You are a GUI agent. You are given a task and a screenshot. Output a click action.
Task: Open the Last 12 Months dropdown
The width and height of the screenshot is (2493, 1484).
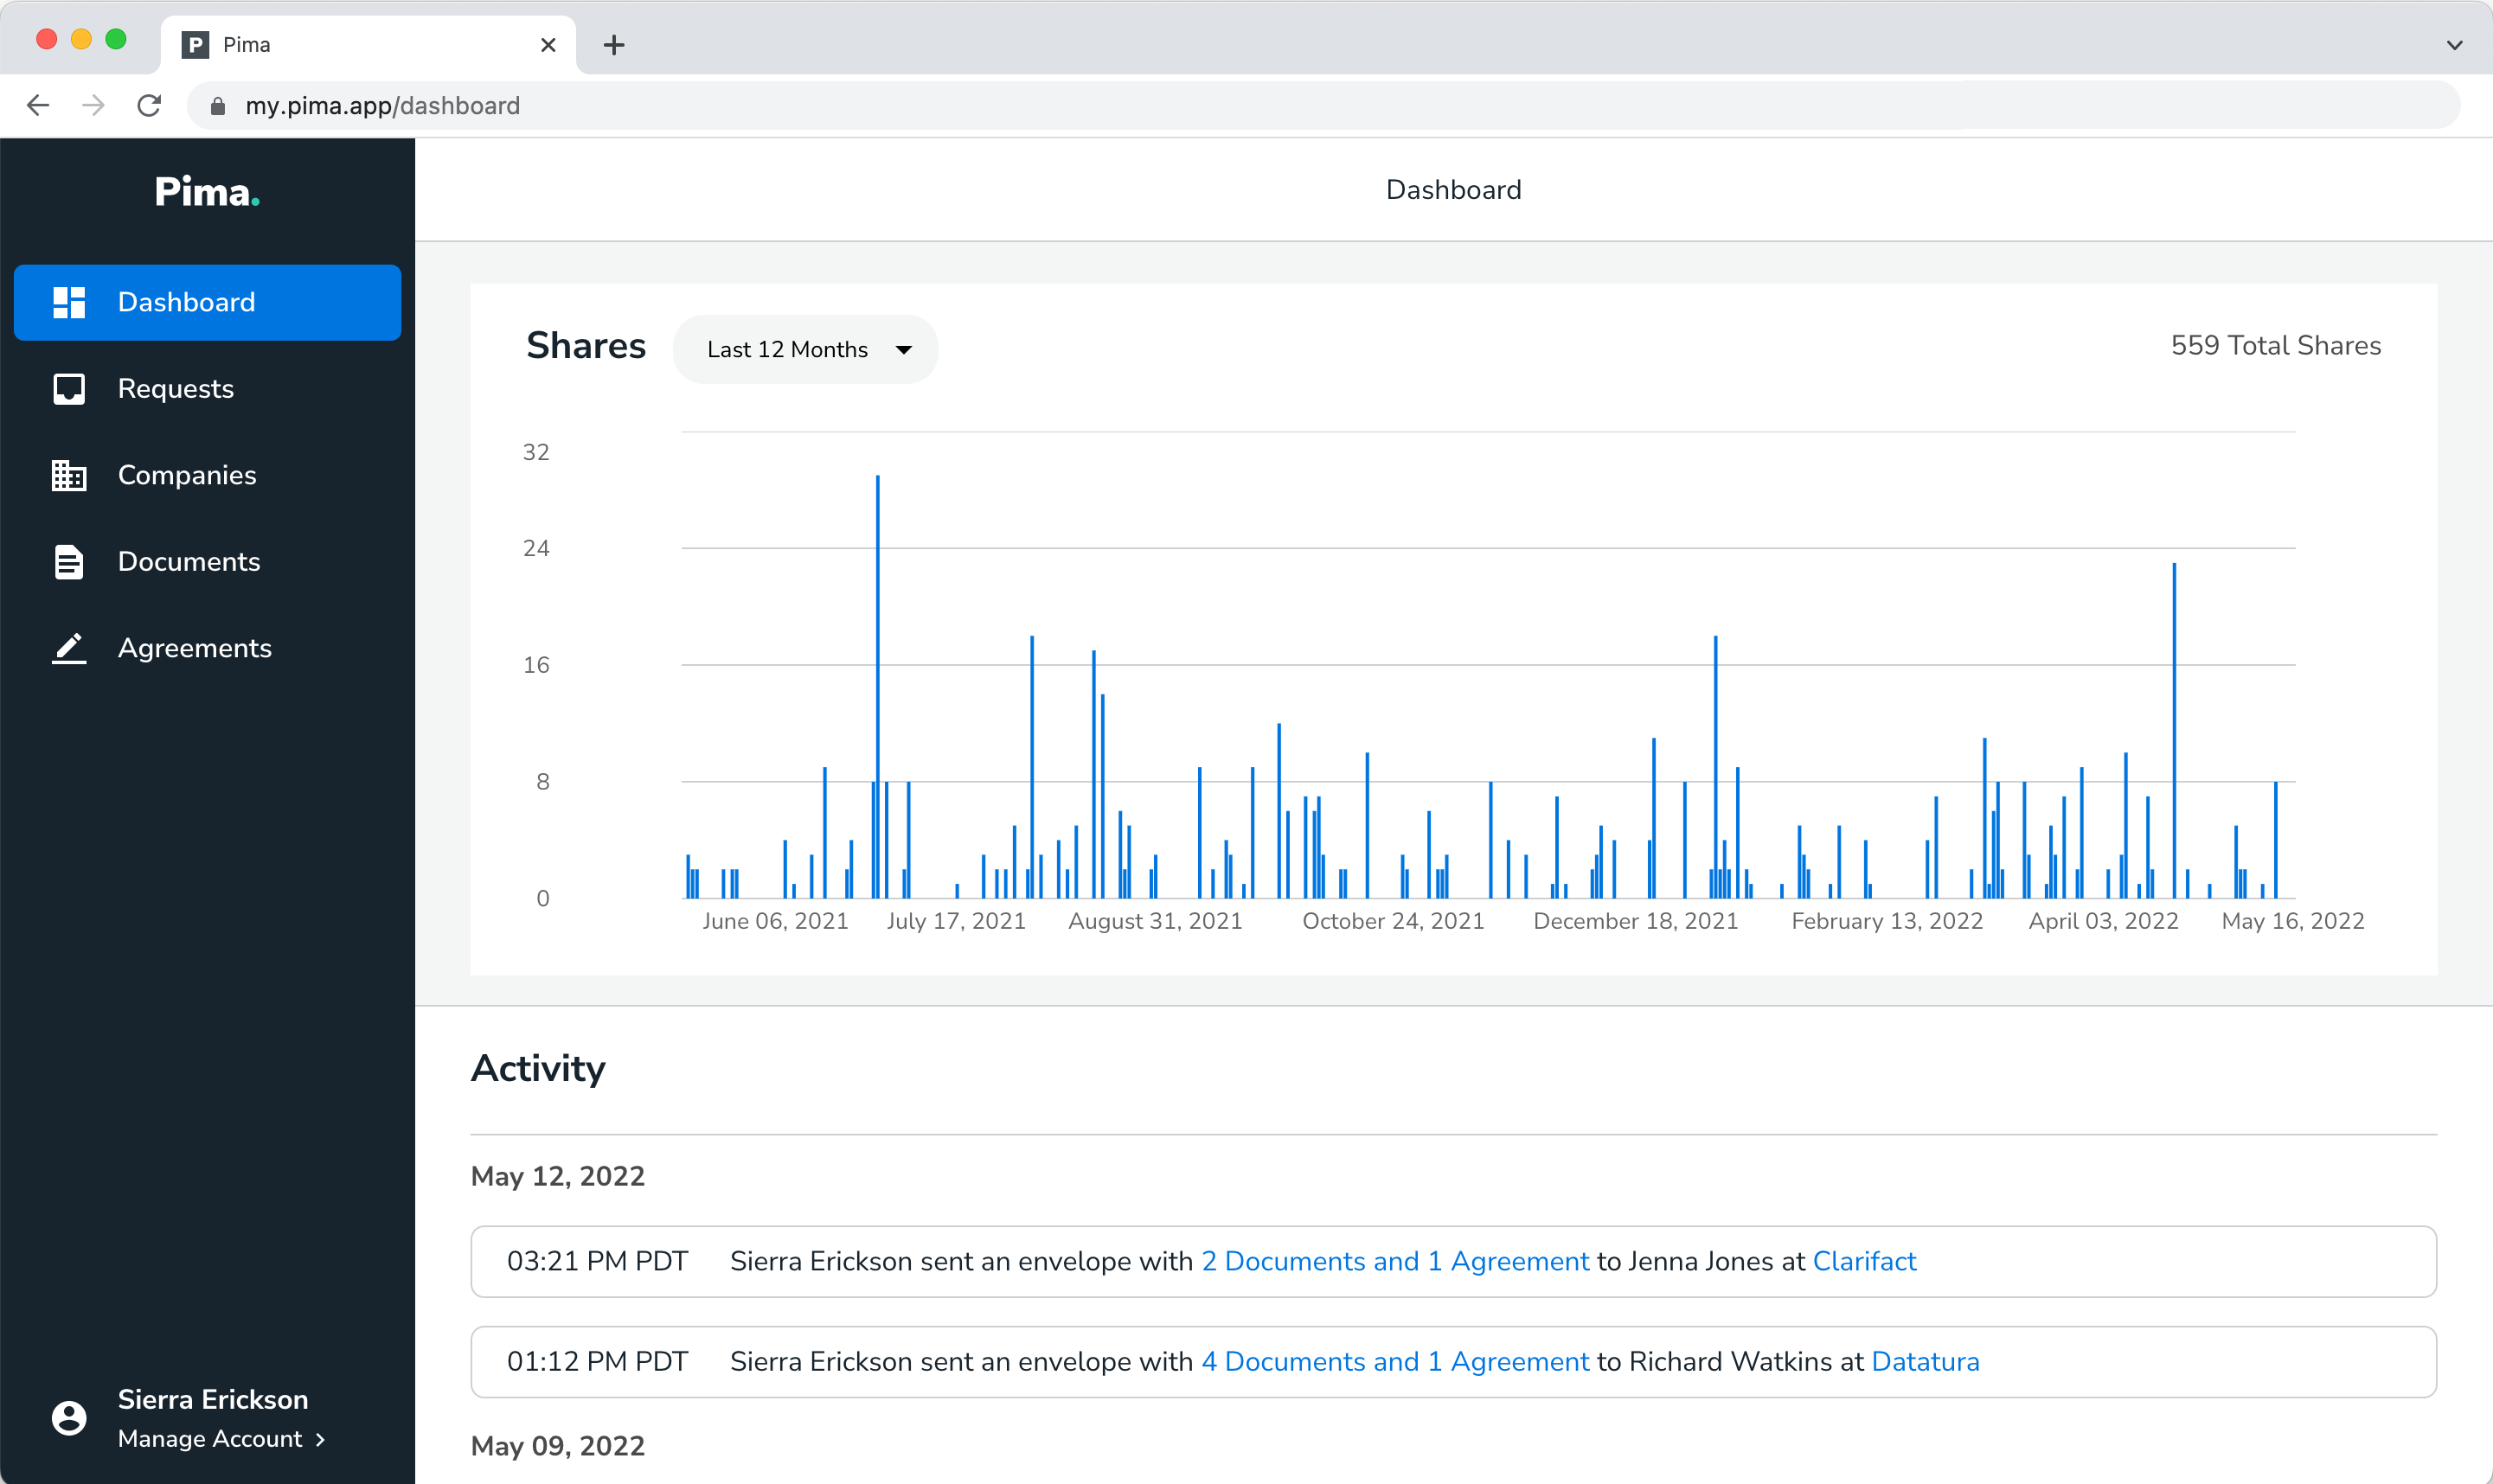tap(806, 349)
